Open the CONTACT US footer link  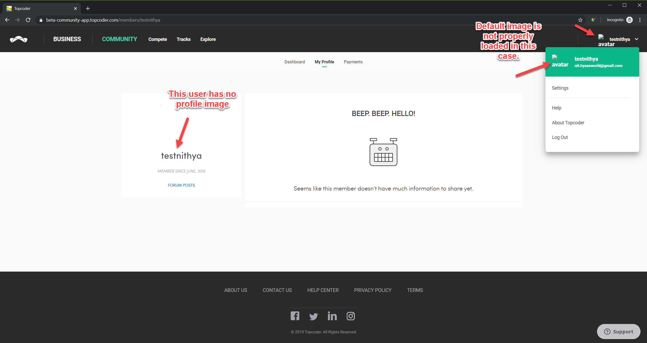pyautogui.click(x=277, y=290)
